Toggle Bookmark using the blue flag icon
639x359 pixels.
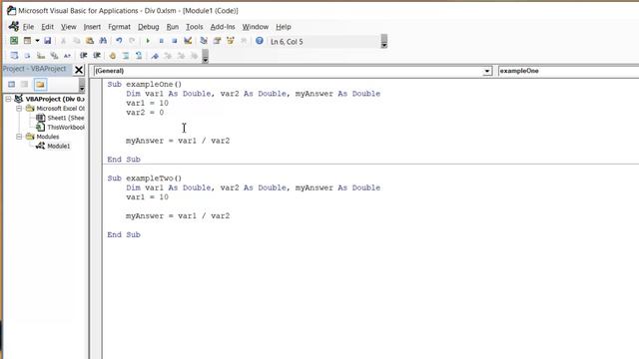[155, 56]
